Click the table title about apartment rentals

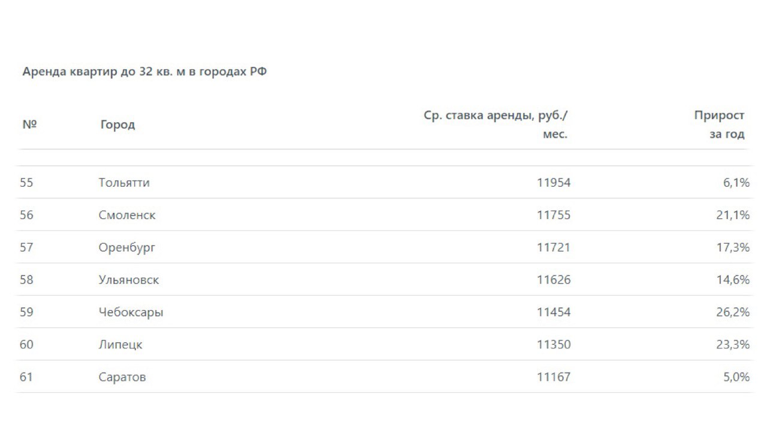pyautogui.click(x=144, y=72)
